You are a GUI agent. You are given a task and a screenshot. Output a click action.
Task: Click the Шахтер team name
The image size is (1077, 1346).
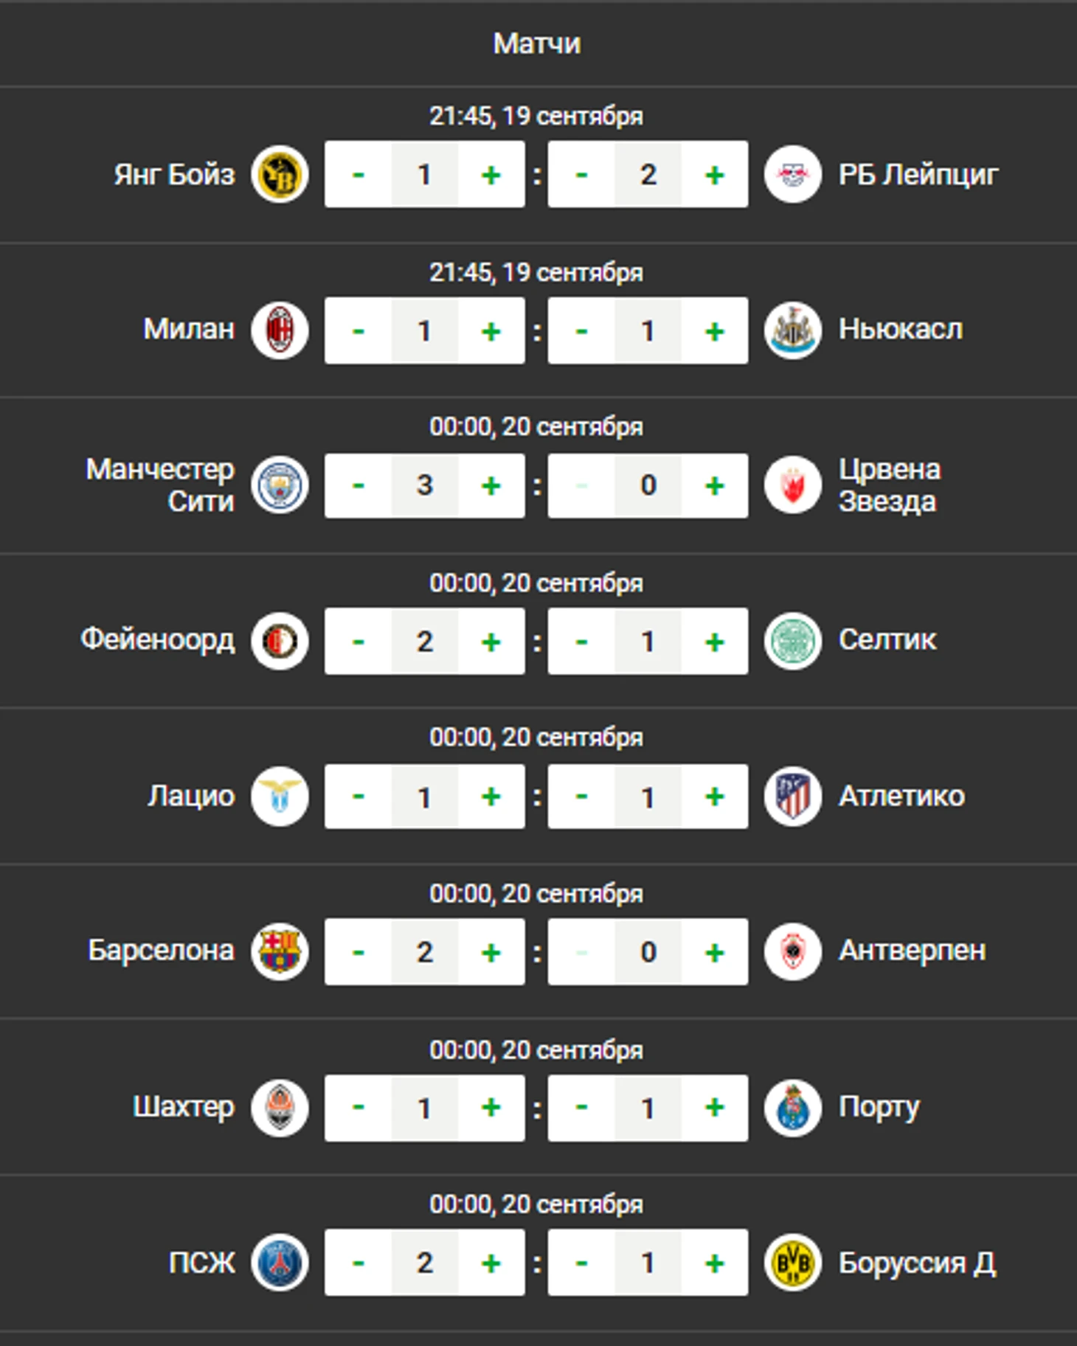point(184,1107)
